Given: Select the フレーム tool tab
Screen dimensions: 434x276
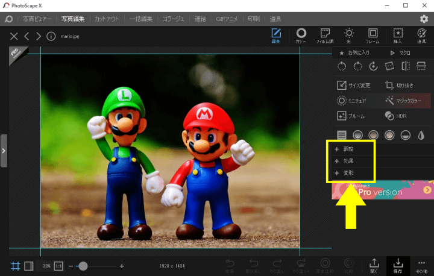Looking at the screenshot, I should point(373,36).
